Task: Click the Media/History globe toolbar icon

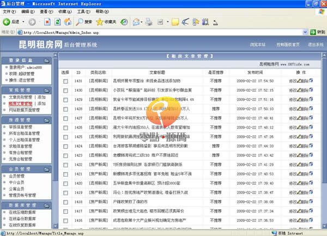Action: tap(124, 22)
